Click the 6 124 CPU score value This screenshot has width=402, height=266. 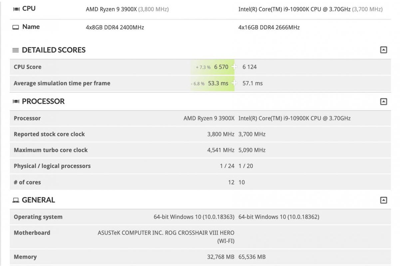coord(249,67)
